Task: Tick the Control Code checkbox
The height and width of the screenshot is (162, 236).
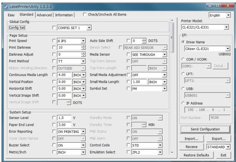Action: pos(128,145)
